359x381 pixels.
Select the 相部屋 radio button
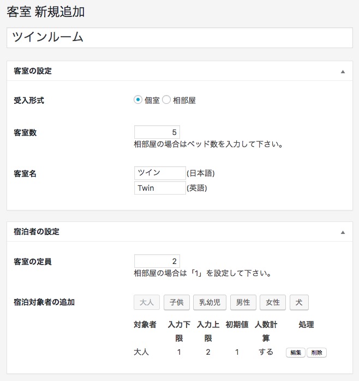click(166, 99)
